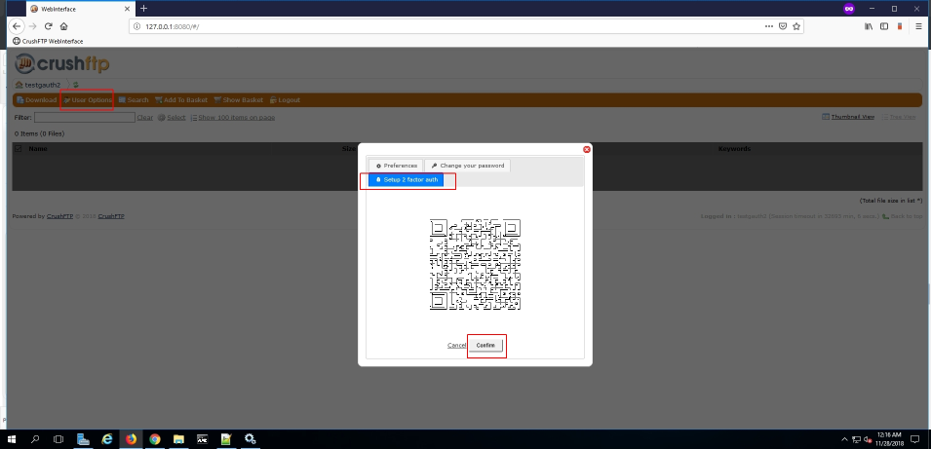
Task: Open the CrushFTP WebInterface bookmark
Action: tap(48, 41)
